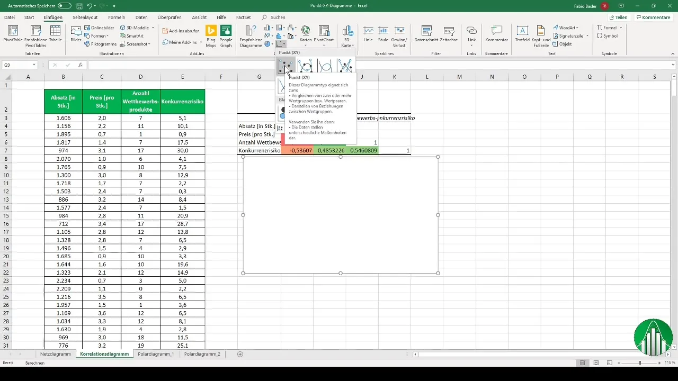Switch to page break preview in status bar
Viewport: 678px width, 381px height.
tap(610, 362)
